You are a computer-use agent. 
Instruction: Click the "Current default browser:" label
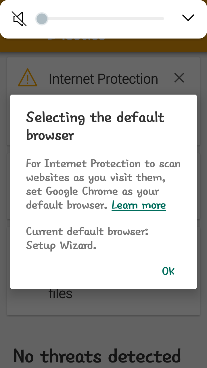tap(87, 232)
